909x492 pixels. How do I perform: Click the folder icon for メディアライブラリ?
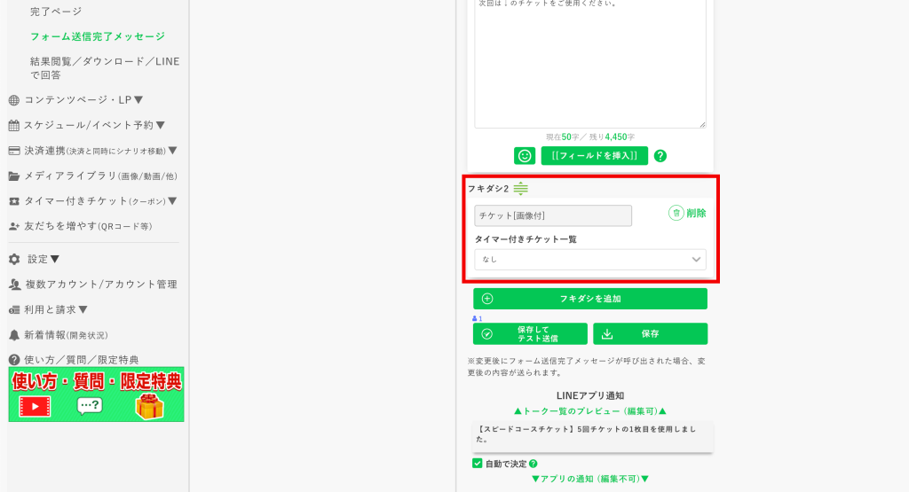pyautogui.click(x=14, y=176)
